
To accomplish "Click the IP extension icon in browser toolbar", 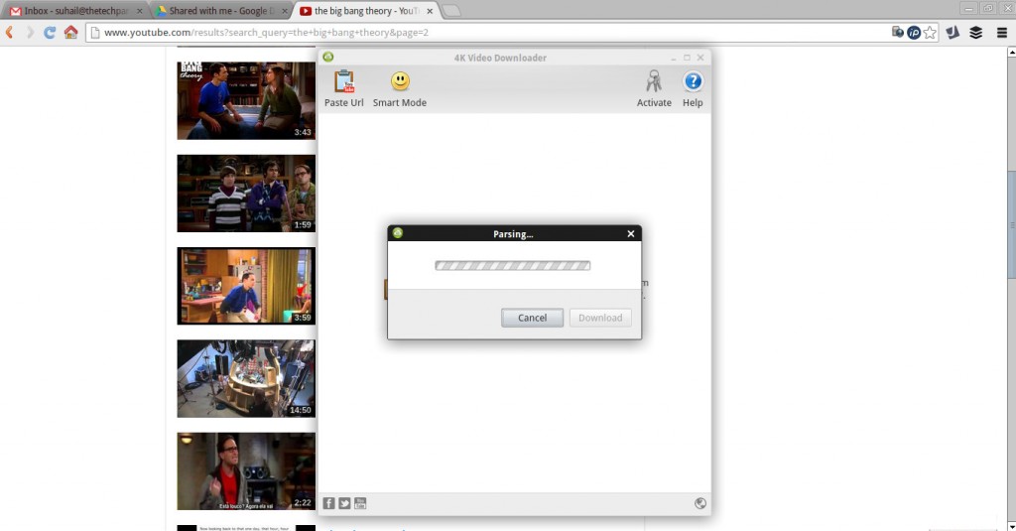I will tap(914, 33).
